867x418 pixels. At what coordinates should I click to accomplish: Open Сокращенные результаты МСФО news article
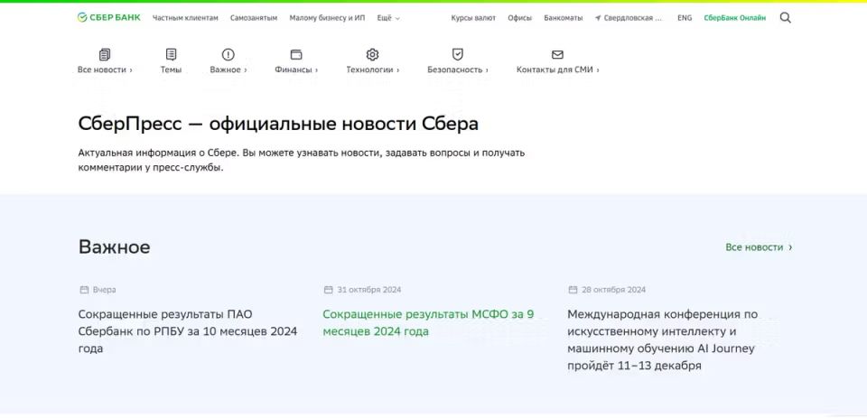(428, 323)
